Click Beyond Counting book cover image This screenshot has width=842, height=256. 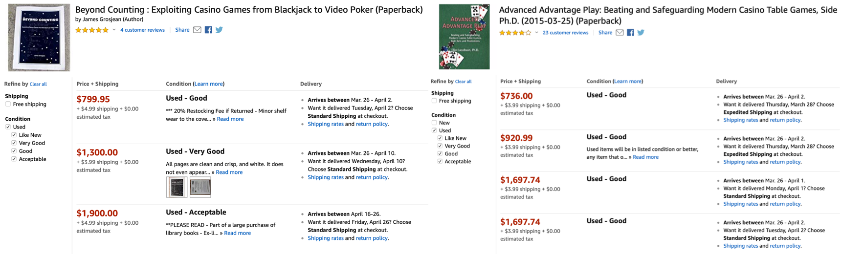pos(39,38)
